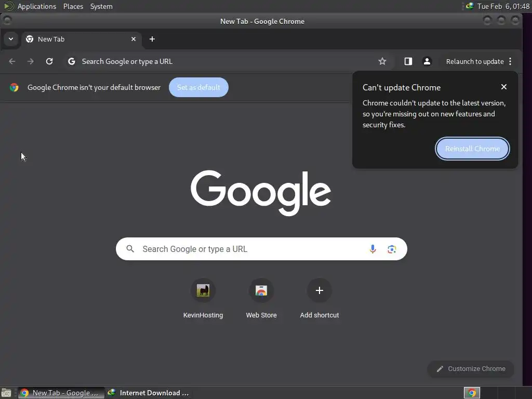This screenshot has width=532, height=399.
Task: Click the Google logo
Action: (261, 193)
